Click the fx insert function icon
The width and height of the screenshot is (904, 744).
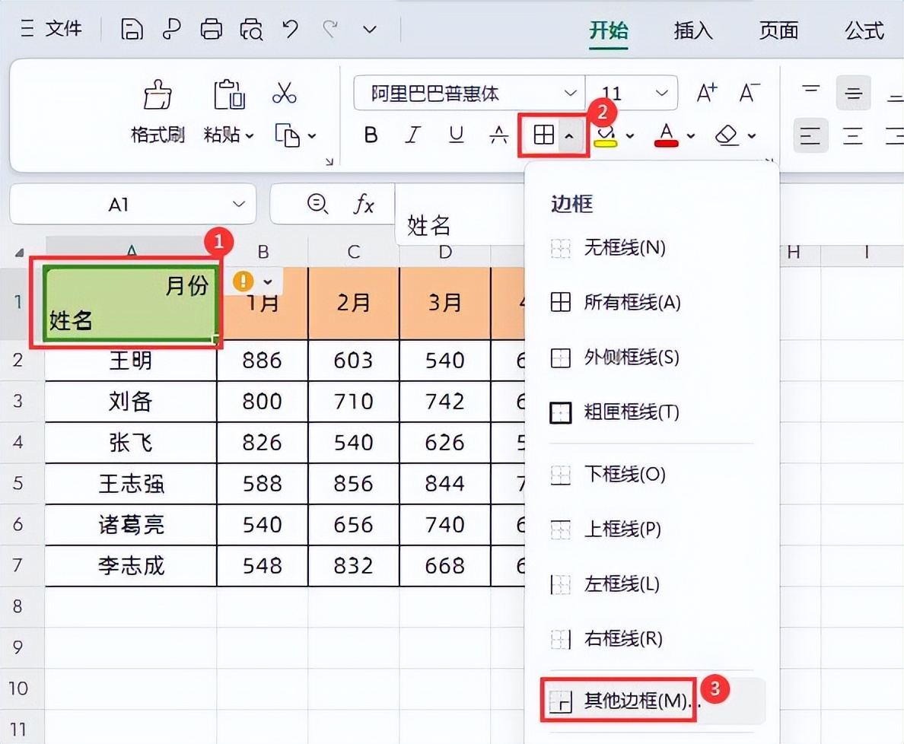pos(364,204)
